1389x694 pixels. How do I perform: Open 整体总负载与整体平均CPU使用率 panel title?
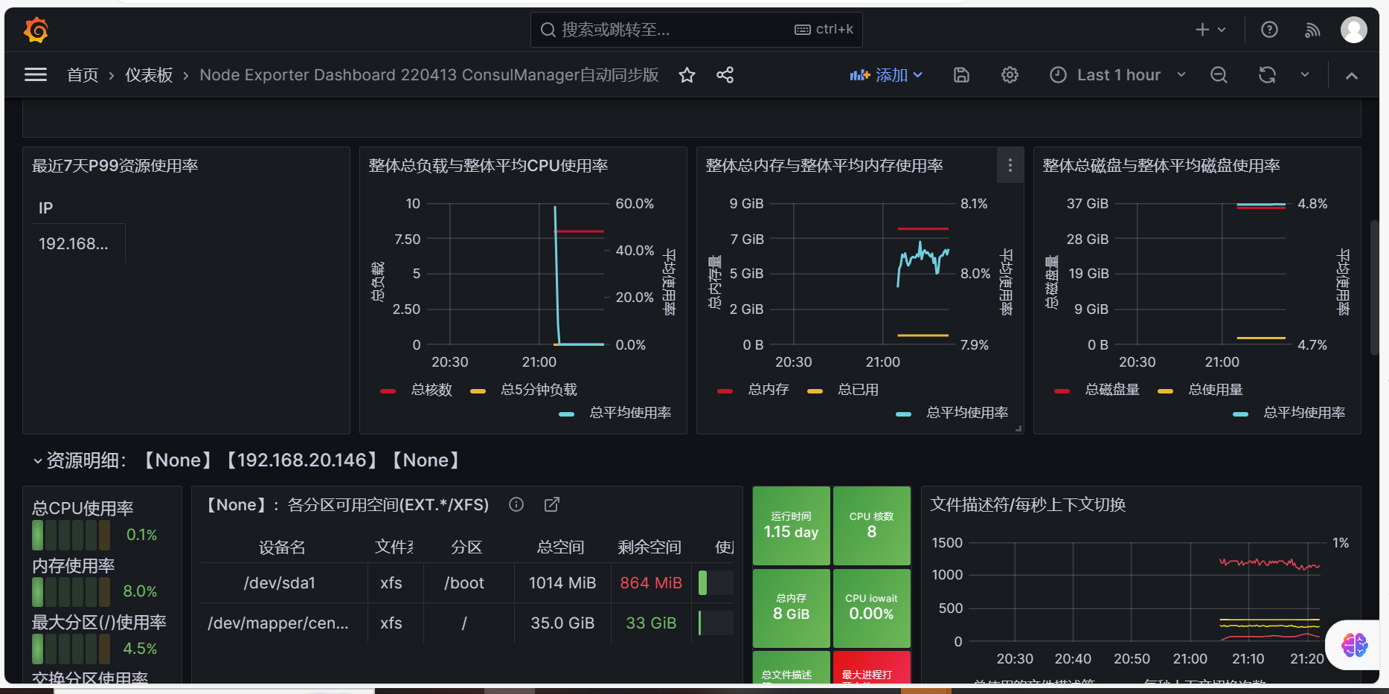(x=489, y=166)
